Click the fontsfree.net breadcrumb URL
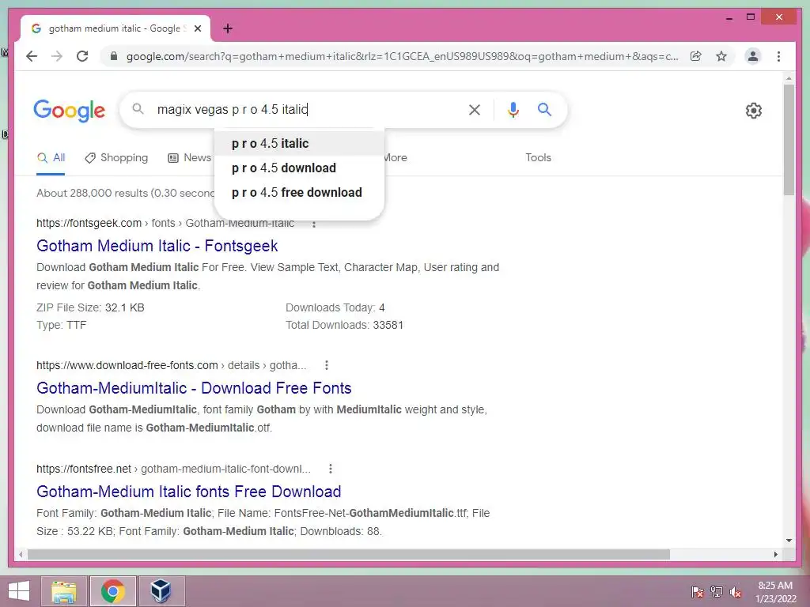The image size is (810, 607). tap(173, 469)
